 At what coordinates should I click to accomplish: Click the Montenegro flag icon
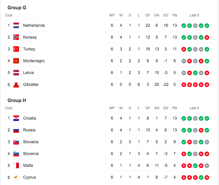coord(16,61)
